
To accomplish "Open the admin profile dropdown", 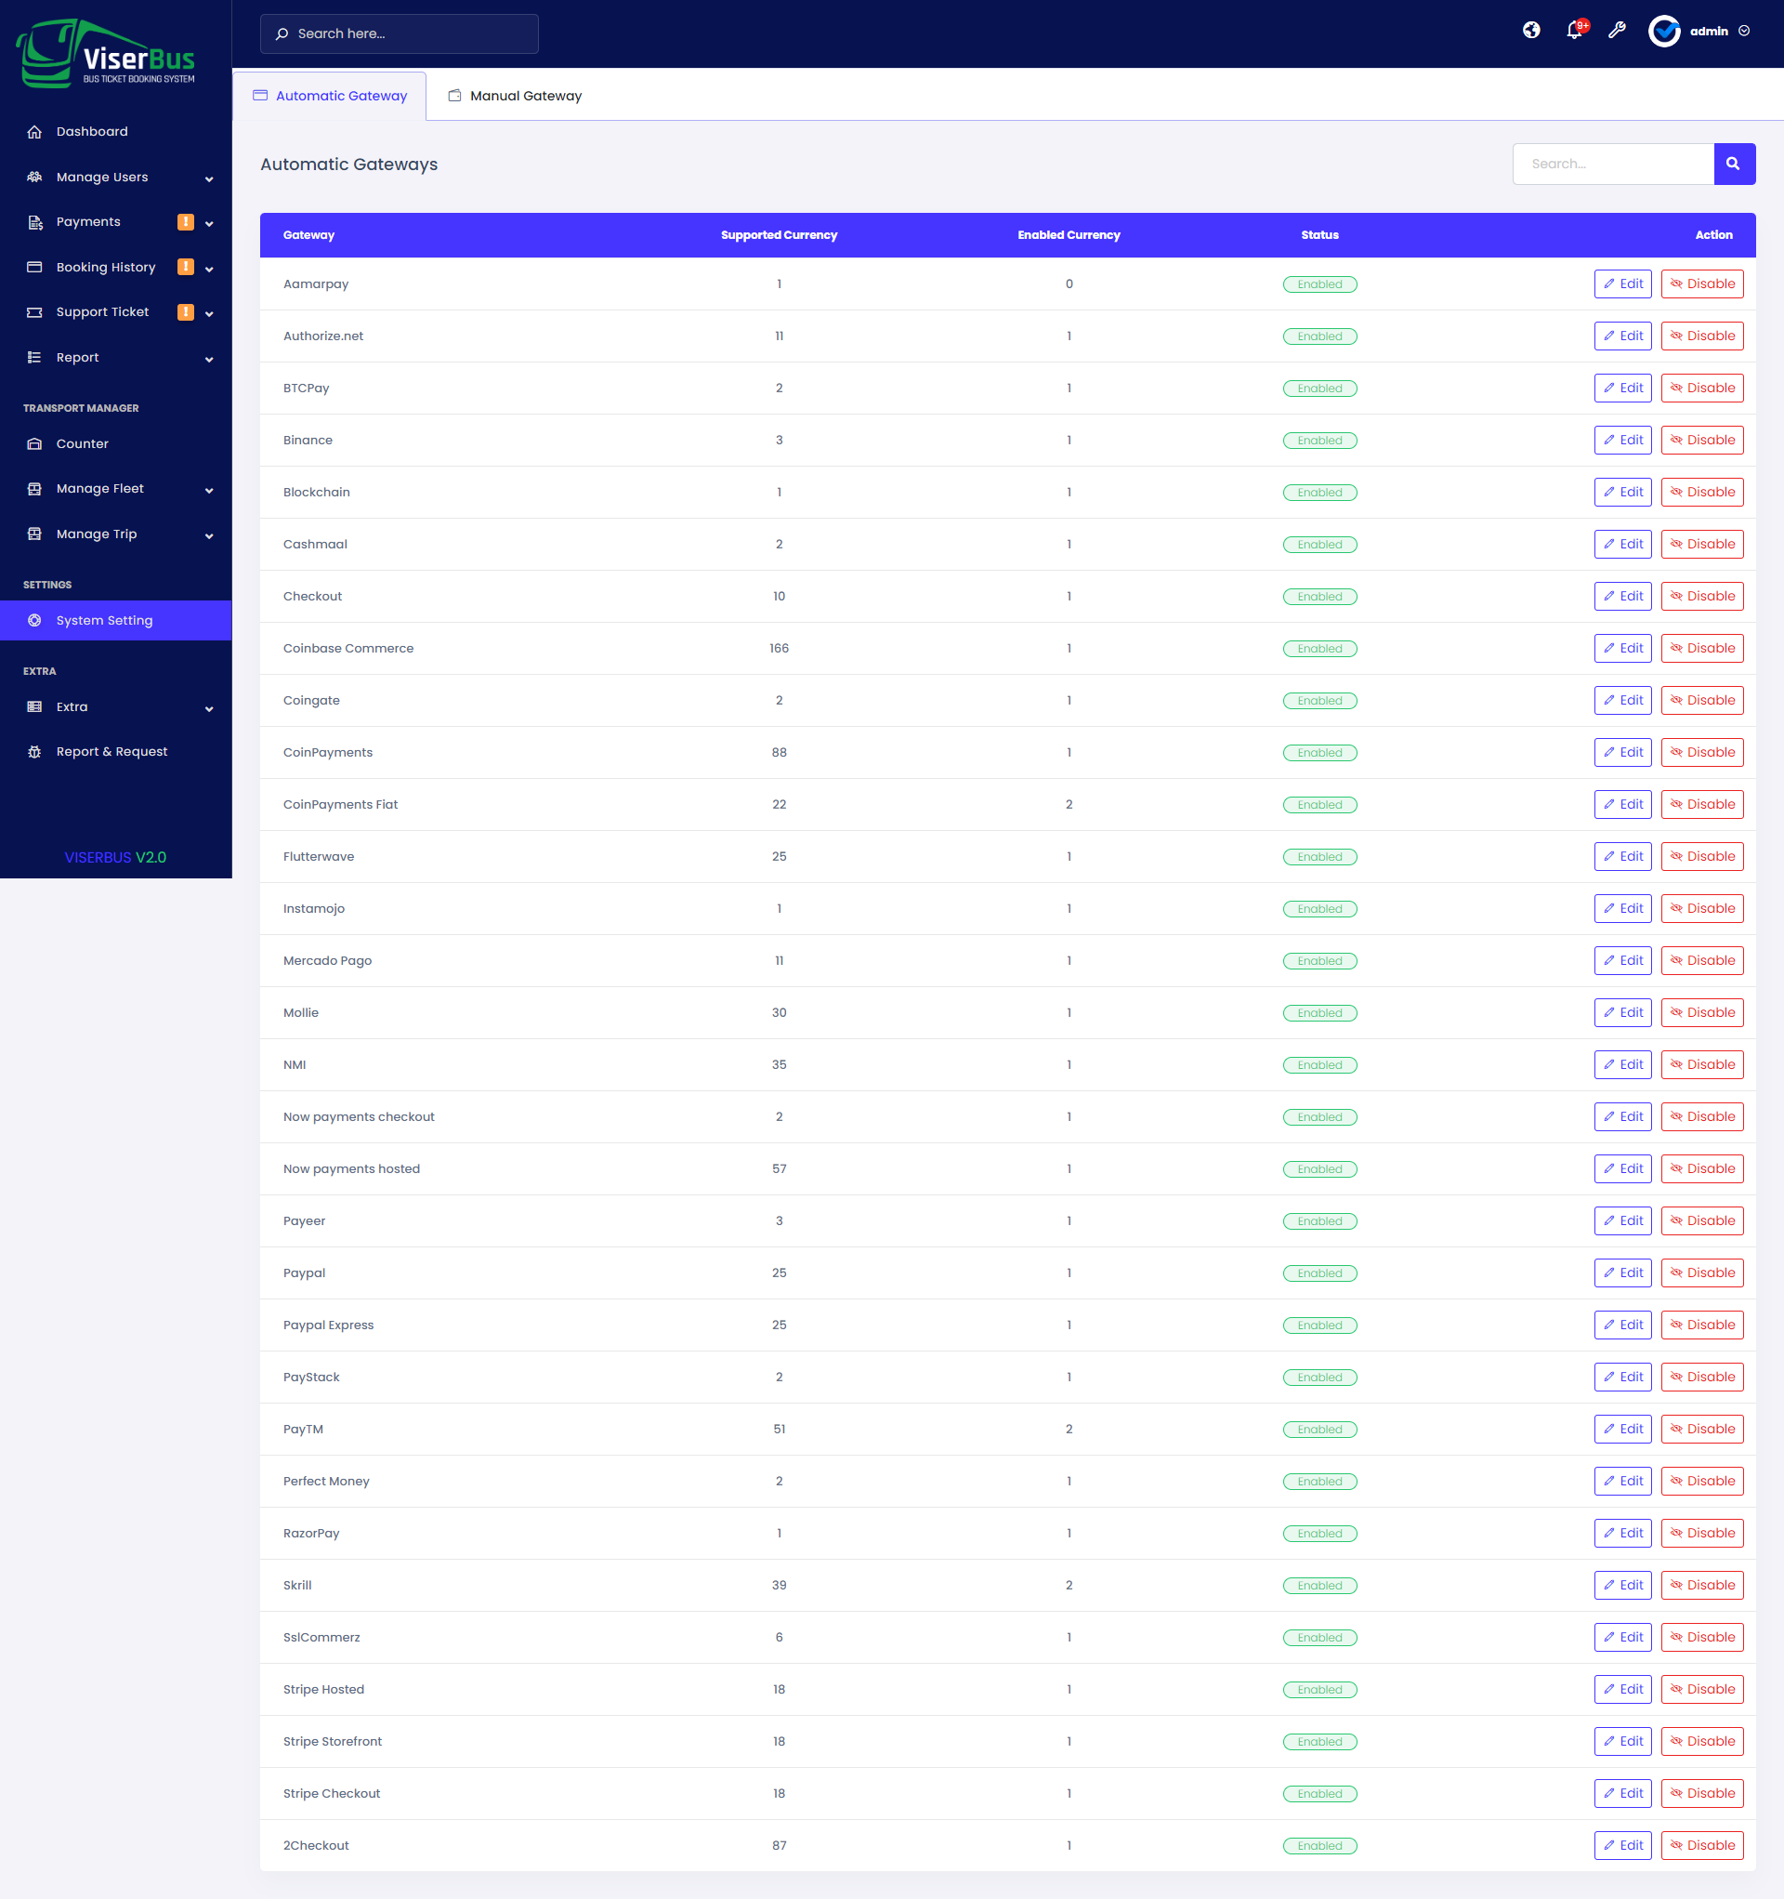I will click(x=1709, y=30).
